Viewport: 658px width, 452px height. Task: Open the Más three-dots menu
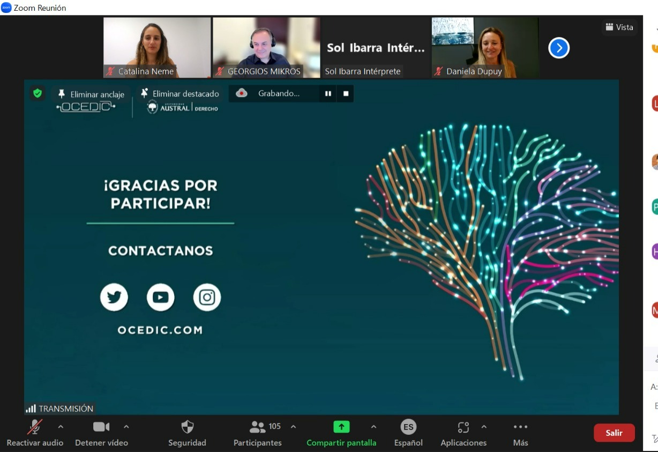click(x=520, y=427)
